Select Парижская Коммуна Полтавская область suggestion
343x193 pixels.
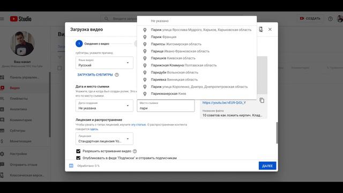[197, 65]
